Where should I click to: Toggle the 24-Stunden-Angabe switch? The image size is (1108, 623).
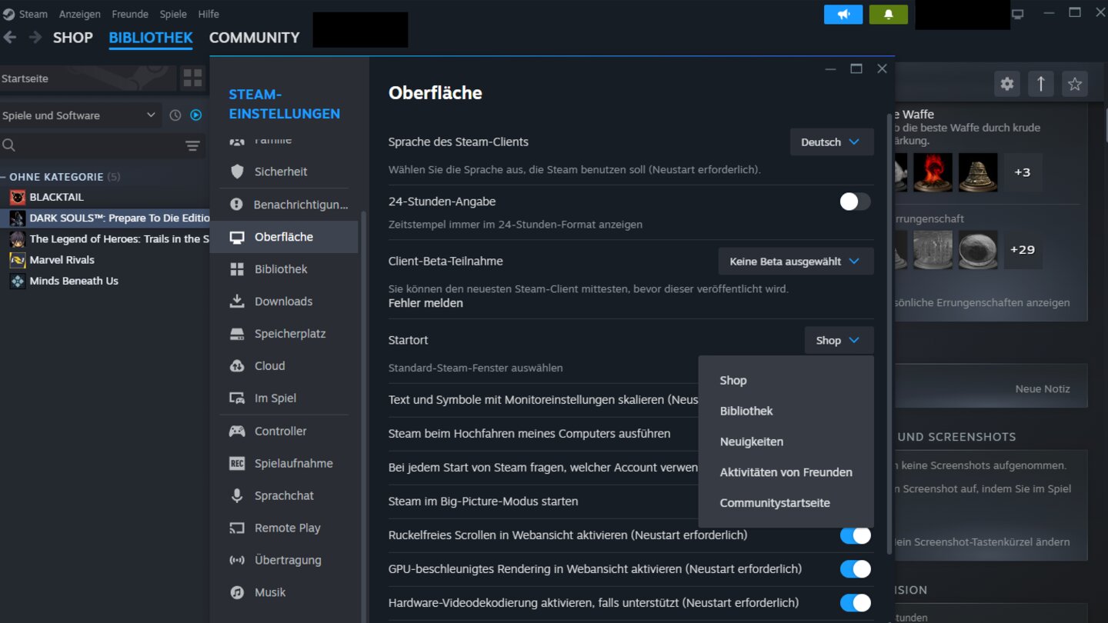coord(854,201)
